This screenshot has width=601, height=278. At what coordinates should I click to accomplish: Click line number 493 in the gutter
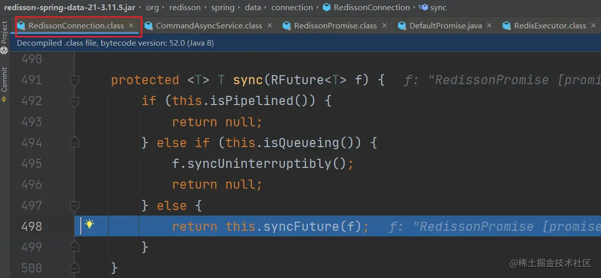(x=31, y=122)
